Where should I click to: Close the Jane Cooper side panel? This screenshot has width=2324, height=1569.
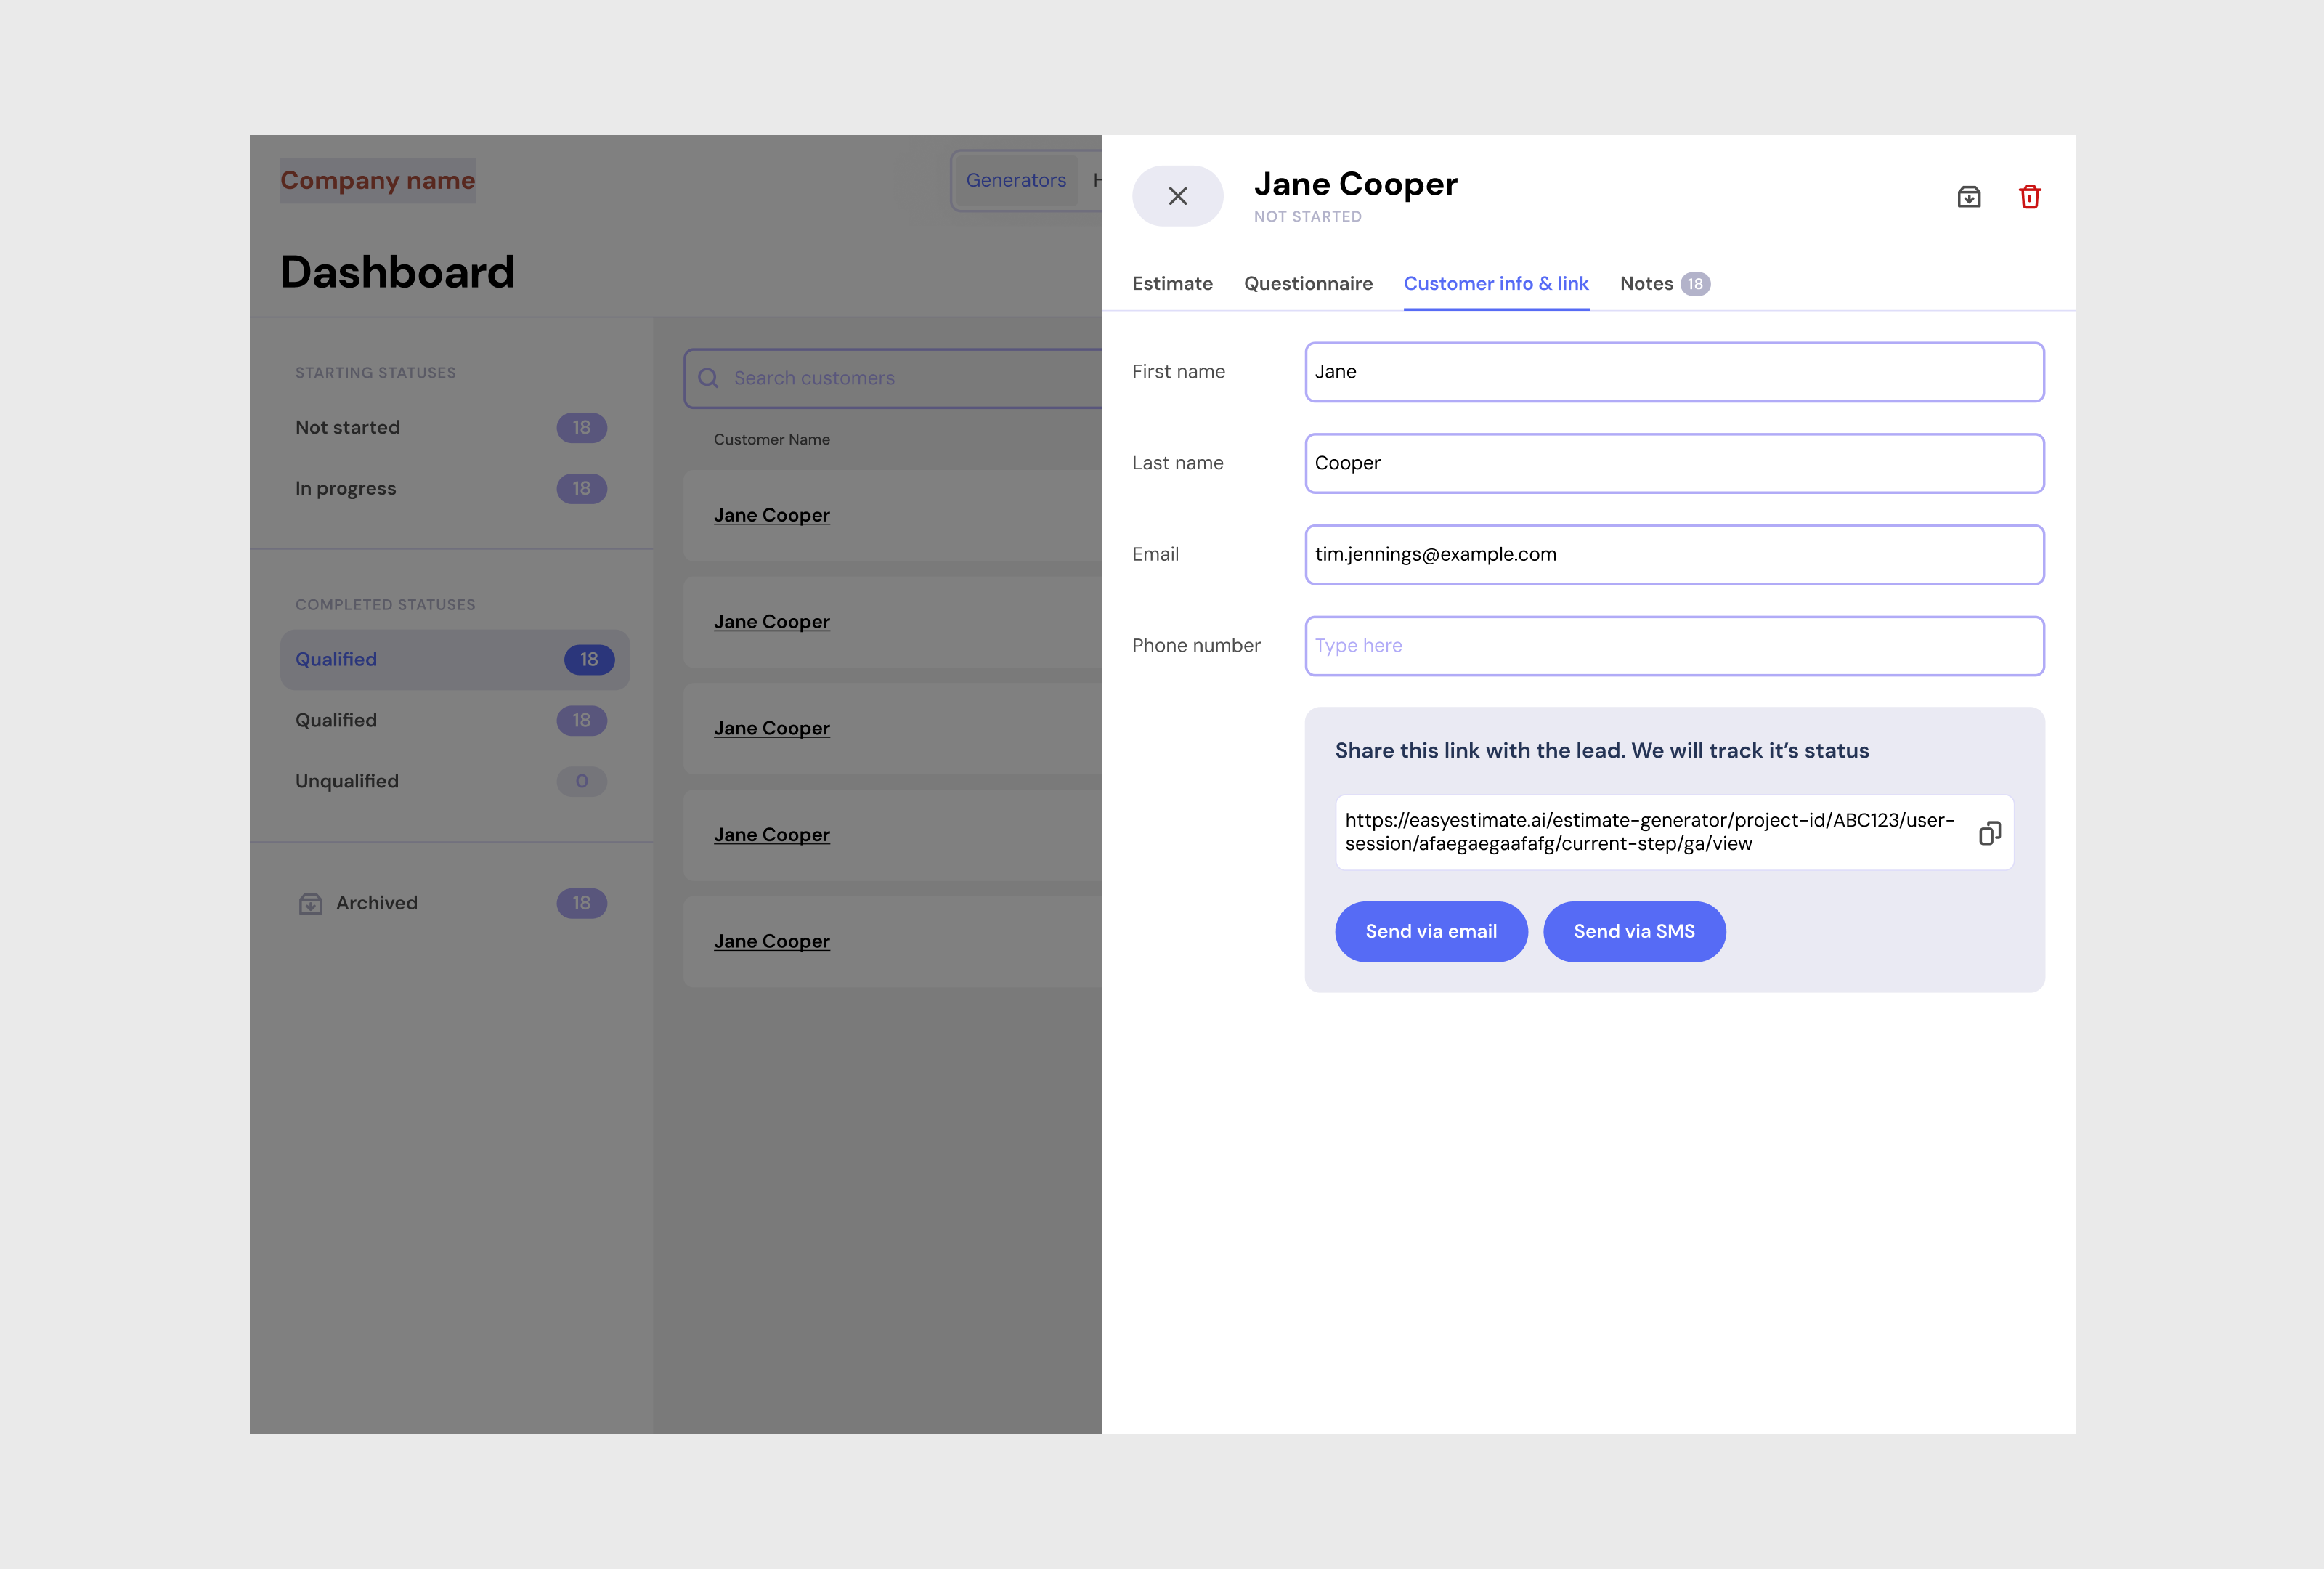(1177, 196)
